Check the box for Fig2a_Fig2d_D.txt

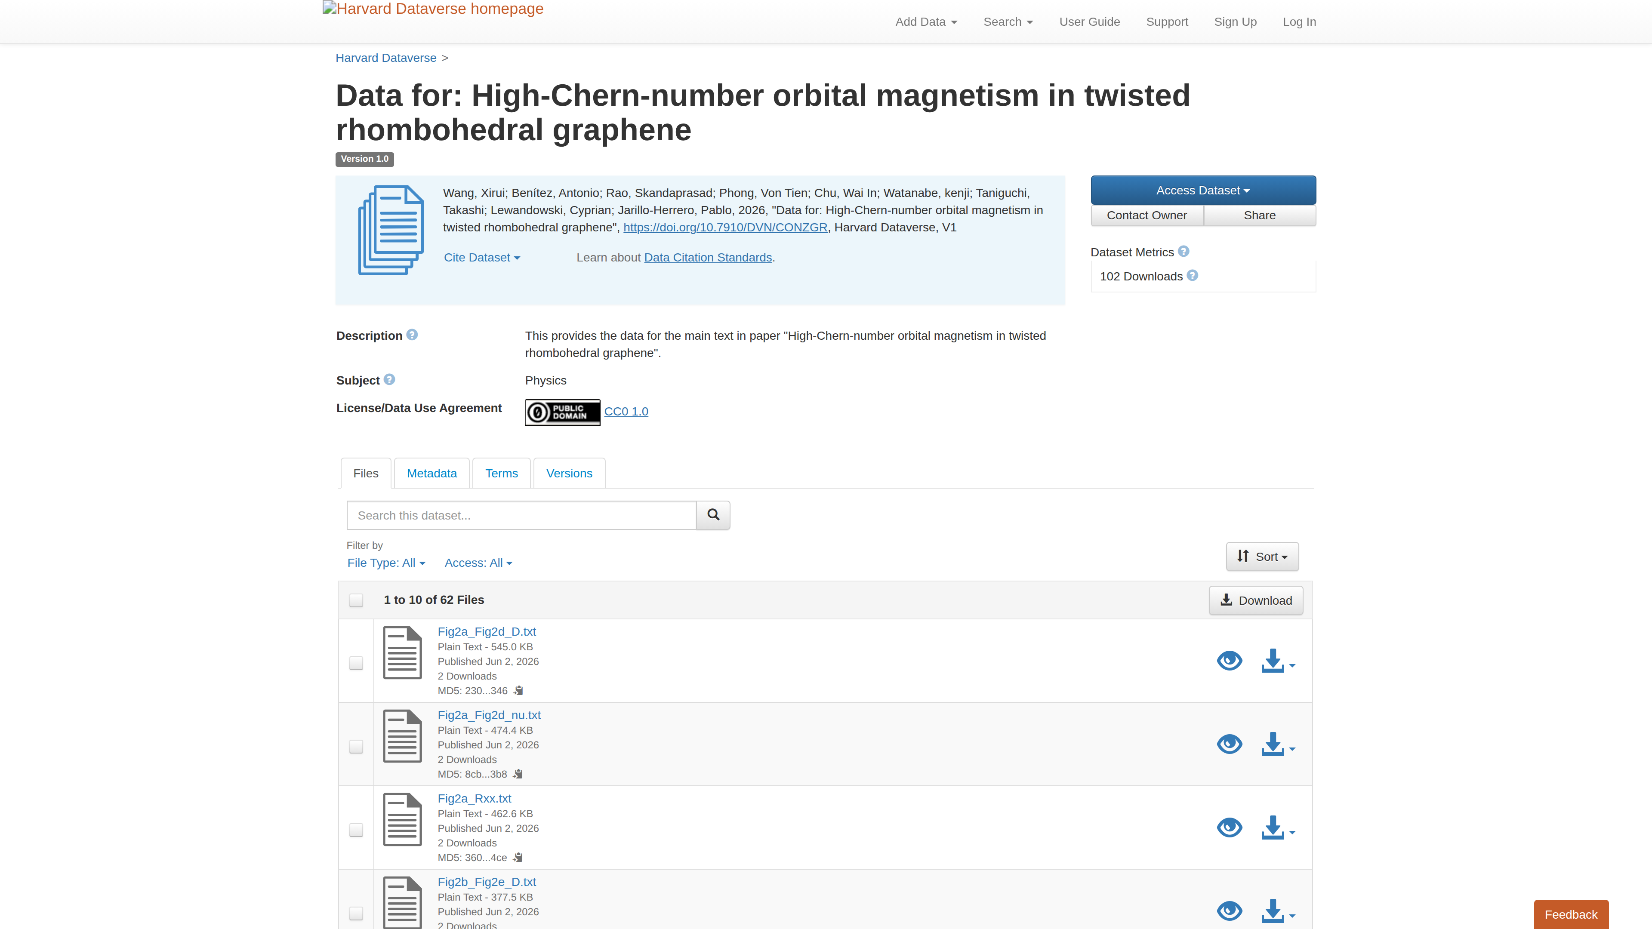pos(356,663)
